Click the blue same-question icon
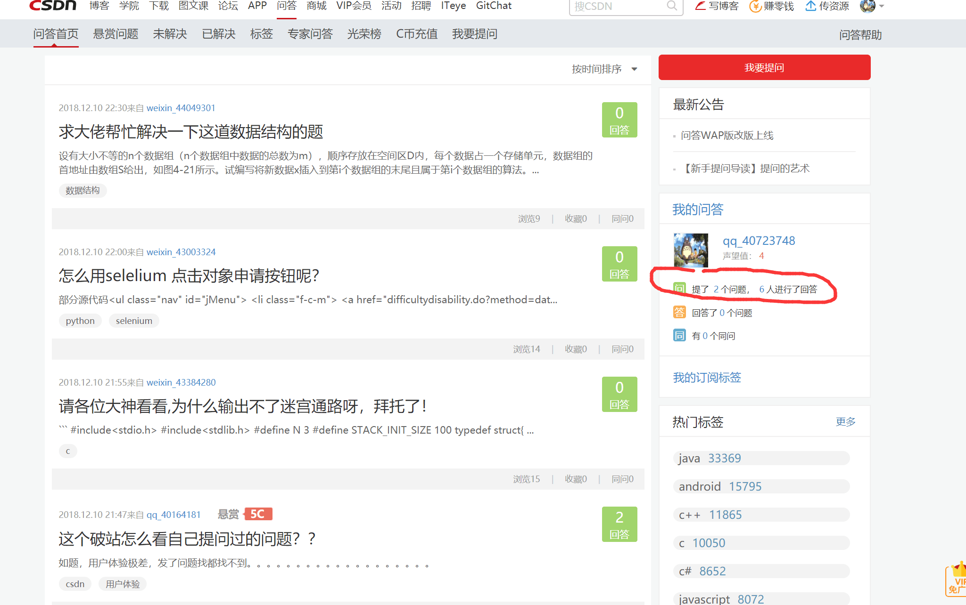 coord(679,335)
